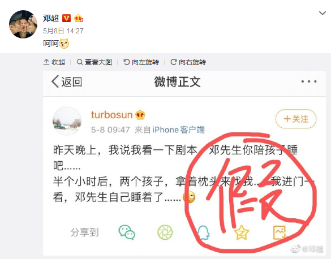Share to QQ penguin icon

(x=204, y=232)
